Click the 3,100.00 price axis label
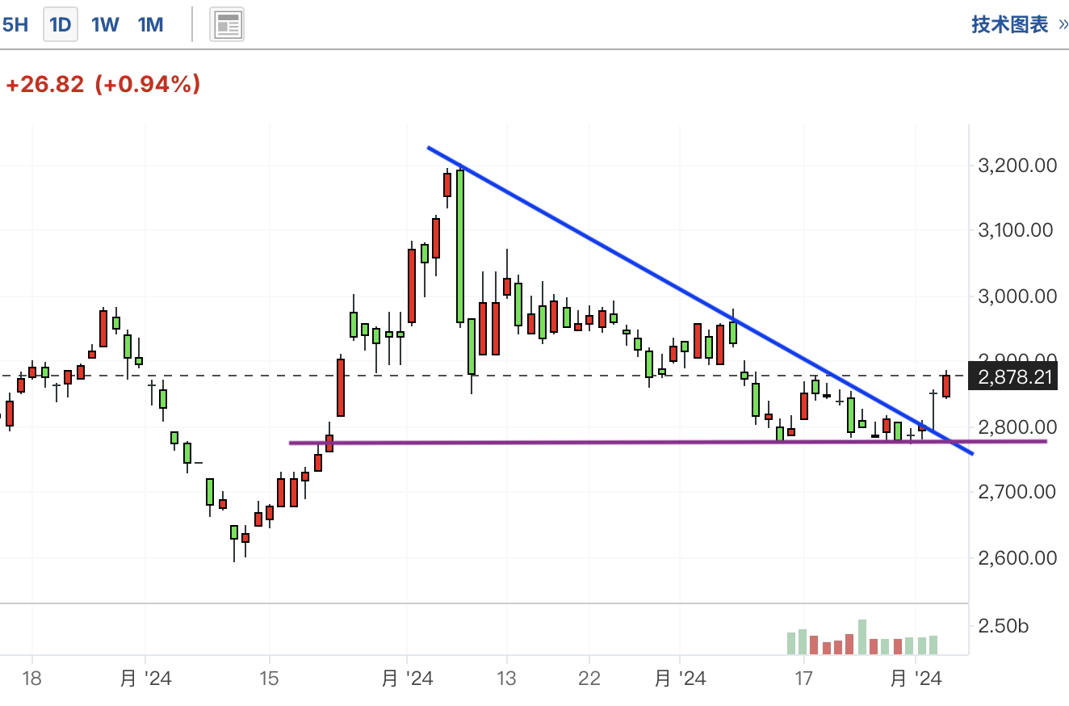Viewport: 1069px width, 706px height. 1016,230
